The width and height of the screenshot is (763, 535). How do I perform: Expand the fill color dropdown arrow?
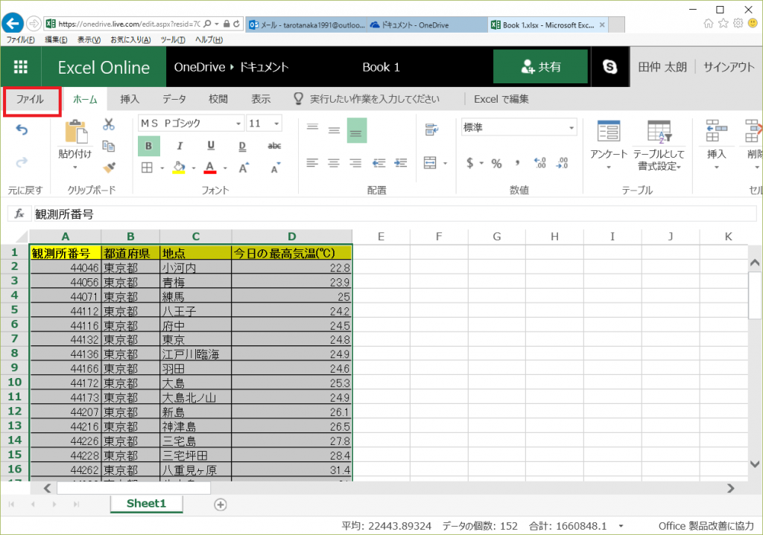194,168
